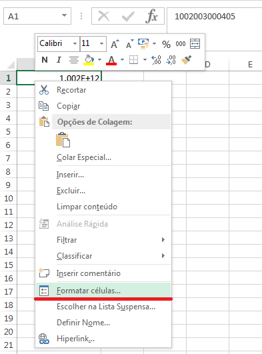262x354 pixels.
Task: Click the paste clipboard option under Opções de Colagem
Action: pos(63,140)
